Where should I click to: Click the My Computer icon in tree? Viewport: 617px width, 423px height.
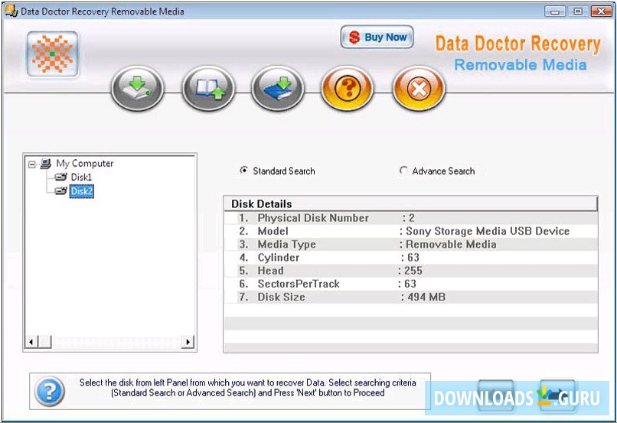tap(46, 163)
